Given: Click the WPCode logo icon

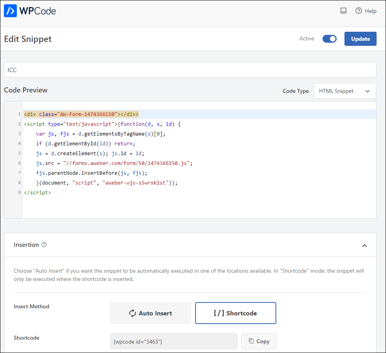Looking at the screenshot, I should [10, 11].
